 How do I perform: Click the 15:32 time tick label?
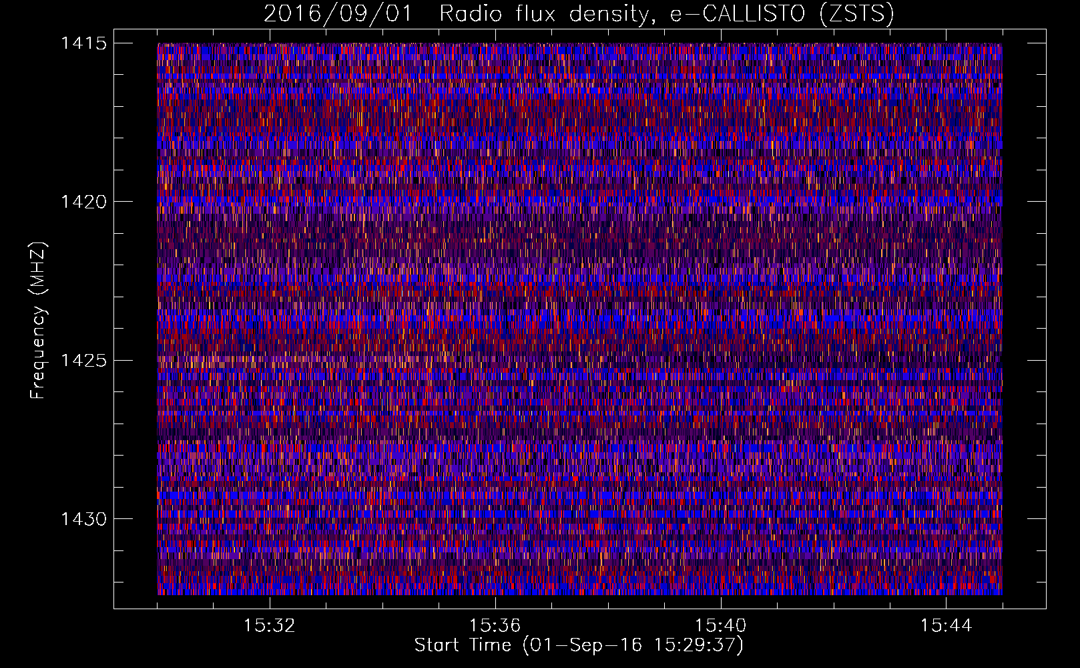pyautogui.click(x=270, y=626)
